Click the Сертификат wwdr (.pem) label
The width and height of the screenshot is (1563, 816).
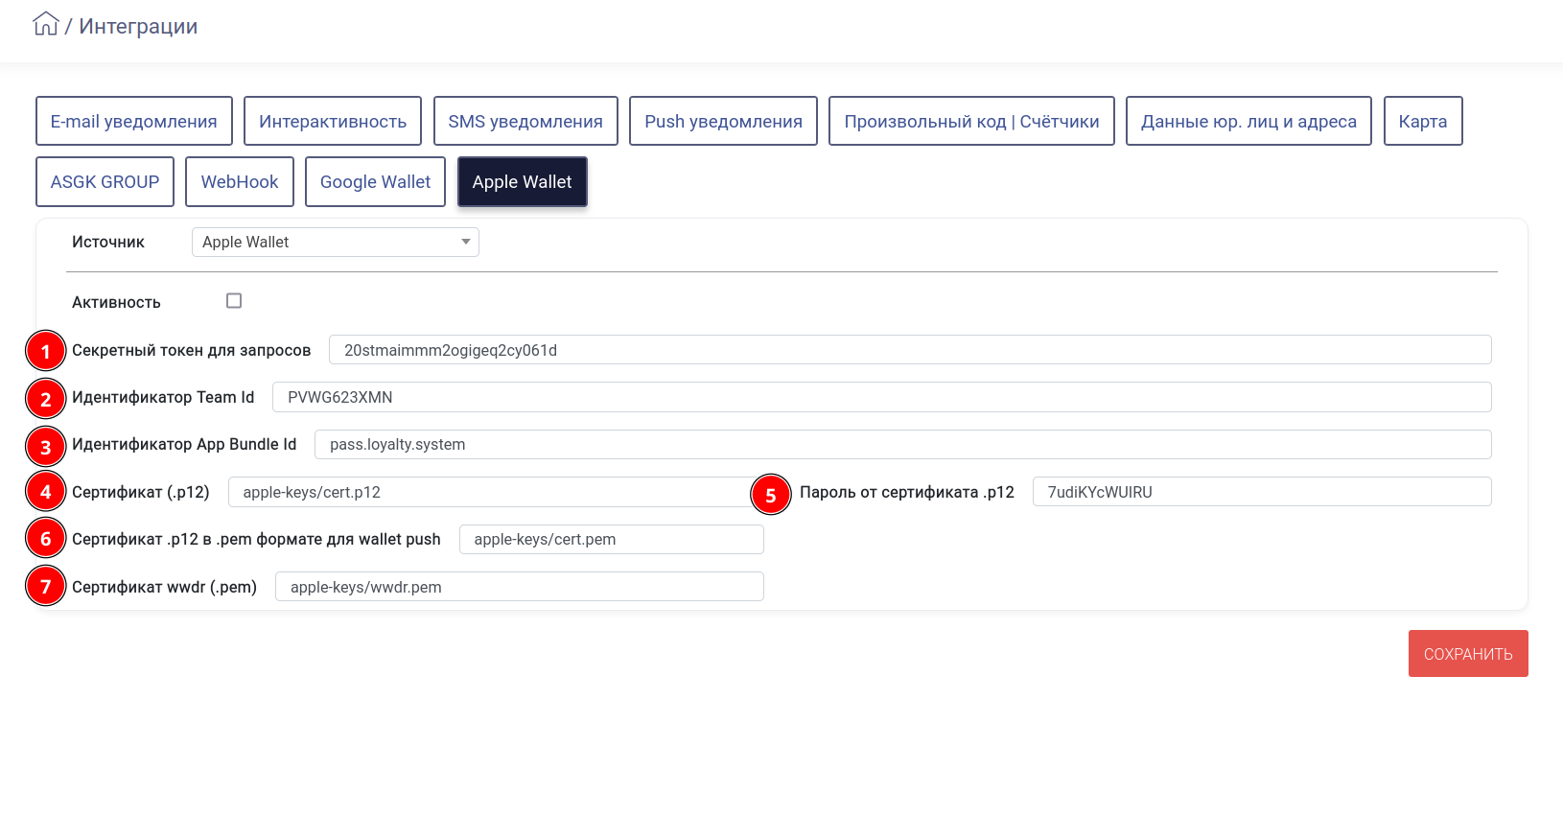pyautogui.click(x=165, y=587)
